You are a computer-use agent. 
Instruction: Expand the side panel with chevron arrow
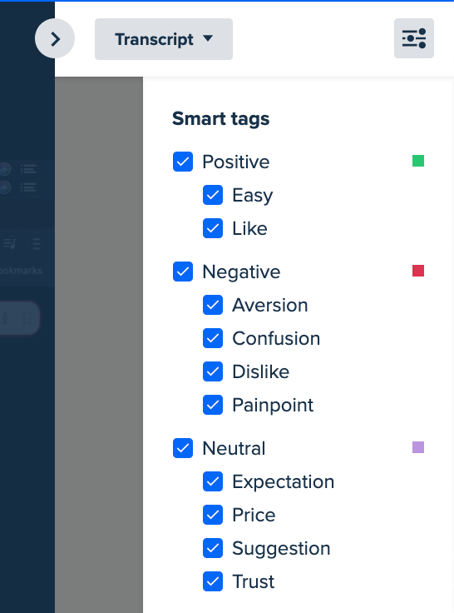pos(55,38)
